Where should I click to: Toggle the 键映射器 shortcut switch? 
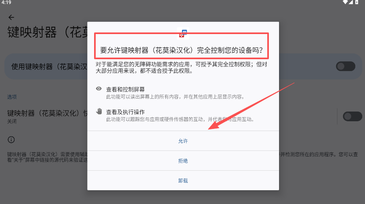click(x=352, y=116)
